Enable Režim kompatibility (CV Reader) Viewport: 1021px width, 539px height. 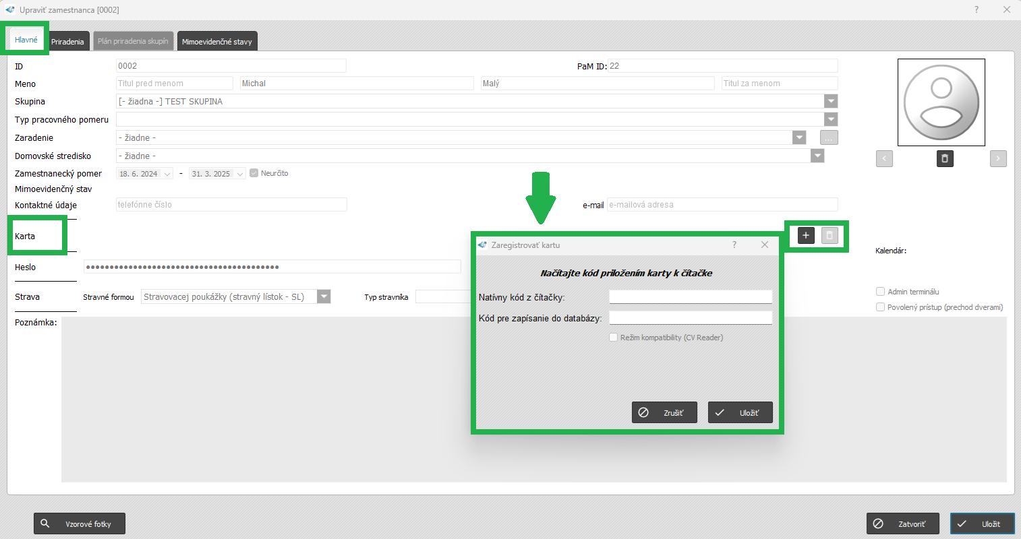coord(614,338)
